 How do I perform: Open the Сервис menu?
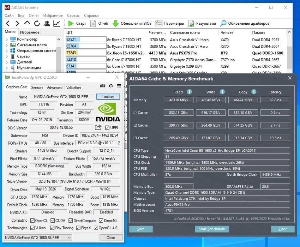pyautogui.click(x=73, y=16)
